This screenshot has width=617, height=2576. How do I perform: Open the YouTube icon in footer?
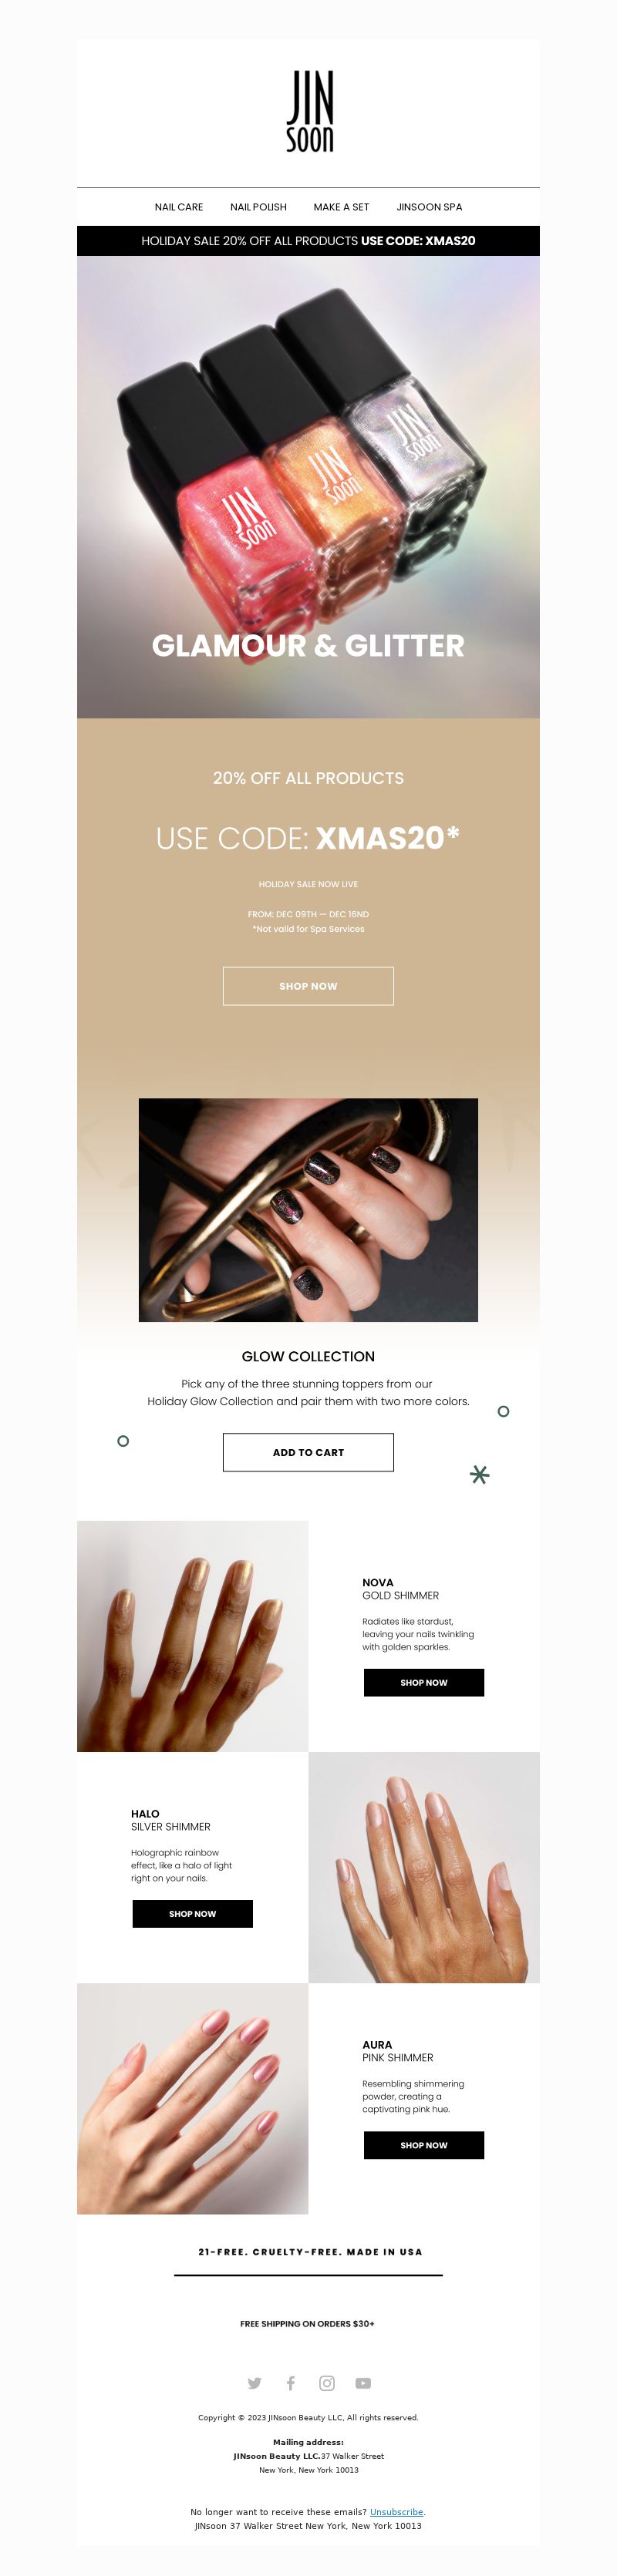363,2383
